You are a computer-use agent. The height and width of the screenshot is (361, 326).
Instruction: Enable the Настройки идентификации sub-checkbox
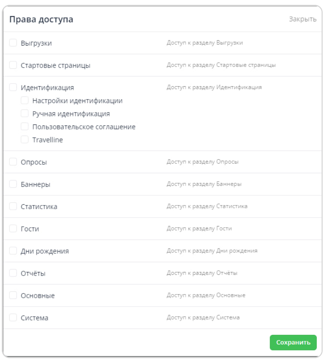(x=25, y=100)
